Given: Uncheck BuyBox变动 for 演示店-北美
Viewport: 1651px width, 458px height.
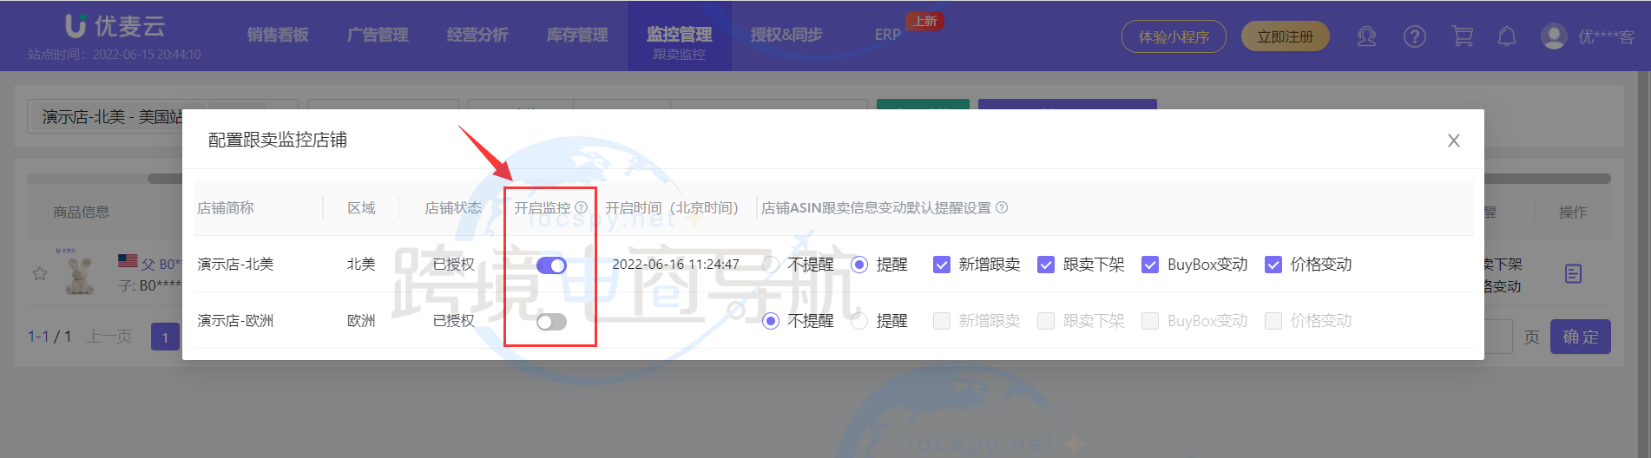Looking at the screenshot, I should 1150,265.
